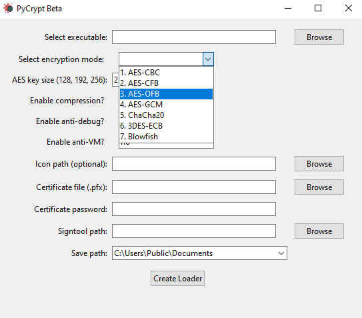Click the Certificate file (.pfx) input
Image resolution: width=362 pixels, height=318 pixels.
[x=194, y=187]
